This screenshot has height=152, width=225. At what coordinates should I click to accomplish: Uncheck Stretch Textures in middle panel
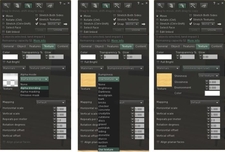click(114, 19)
